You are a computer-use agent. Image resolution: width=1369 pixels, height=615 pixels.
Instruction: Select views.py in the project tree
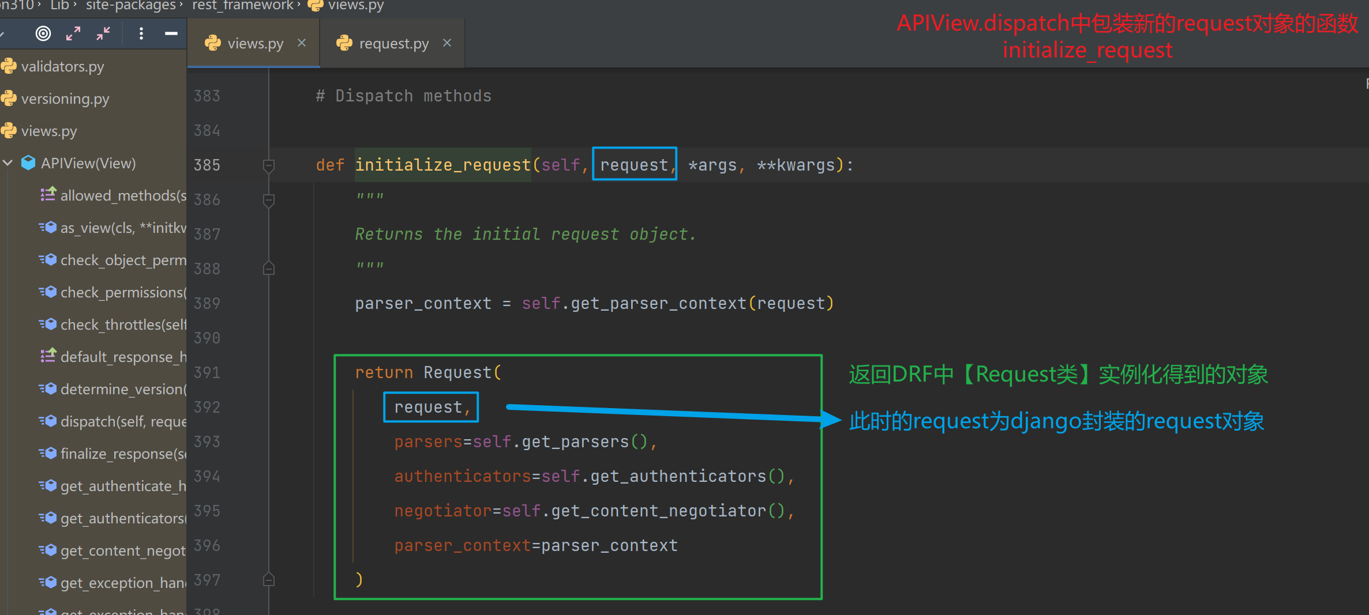49,131
